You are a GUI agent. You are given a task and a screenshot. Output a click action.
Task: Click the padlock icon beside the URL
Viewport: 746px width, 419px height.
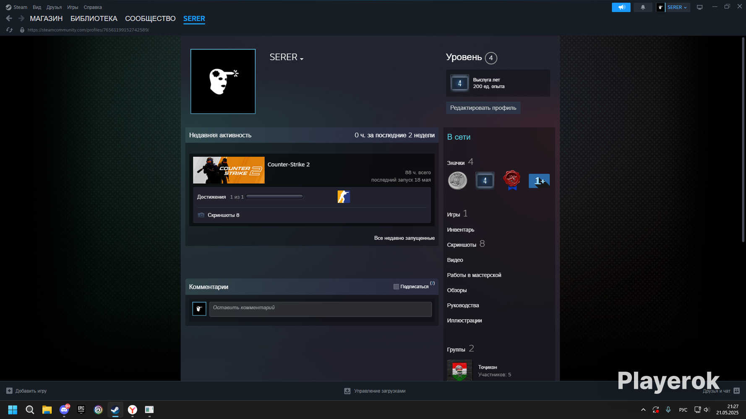click(x=22, y=30)
